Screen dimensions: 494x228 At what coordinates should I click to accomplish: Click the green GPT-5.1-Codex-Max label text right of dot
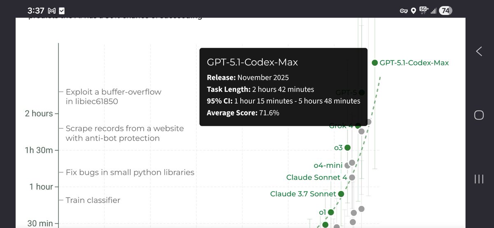point(414,63)
